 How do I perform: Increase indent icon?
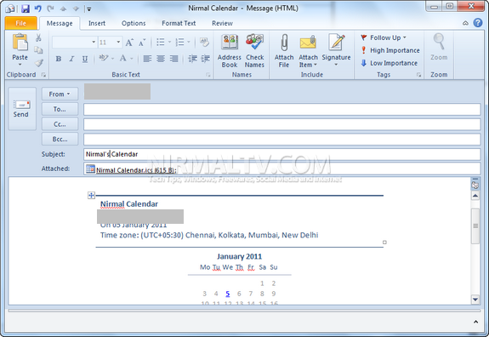click(x=205, y=59)
